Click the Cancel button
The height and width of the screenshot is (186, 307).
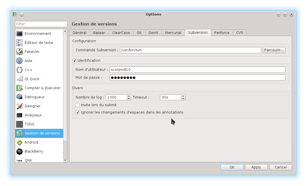click(281, 167)
